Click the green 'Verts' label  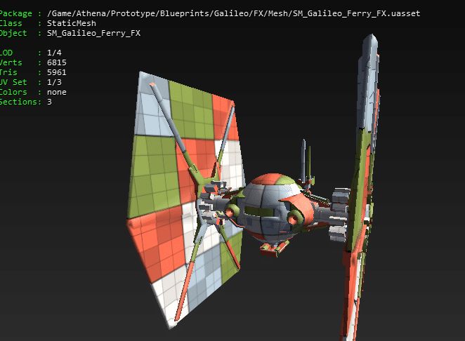coord(11,62)
